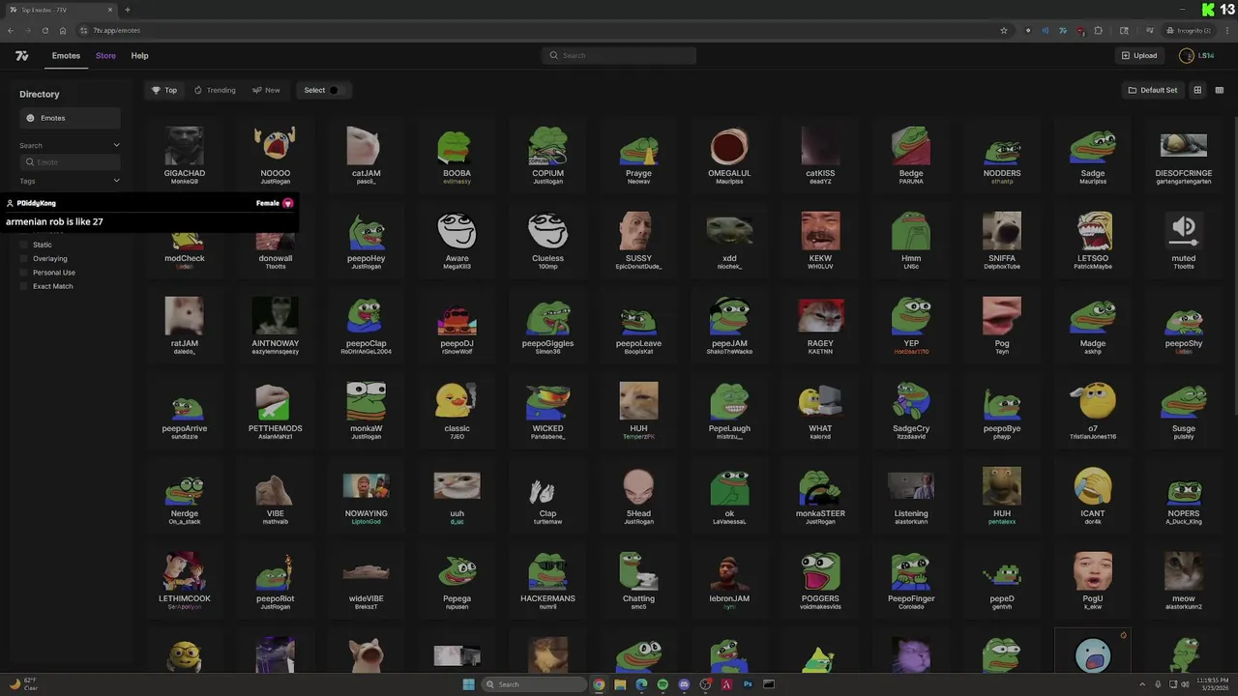Open the Emotes tab
Viewport: 1238px width, 696px height.
(66, 56)
